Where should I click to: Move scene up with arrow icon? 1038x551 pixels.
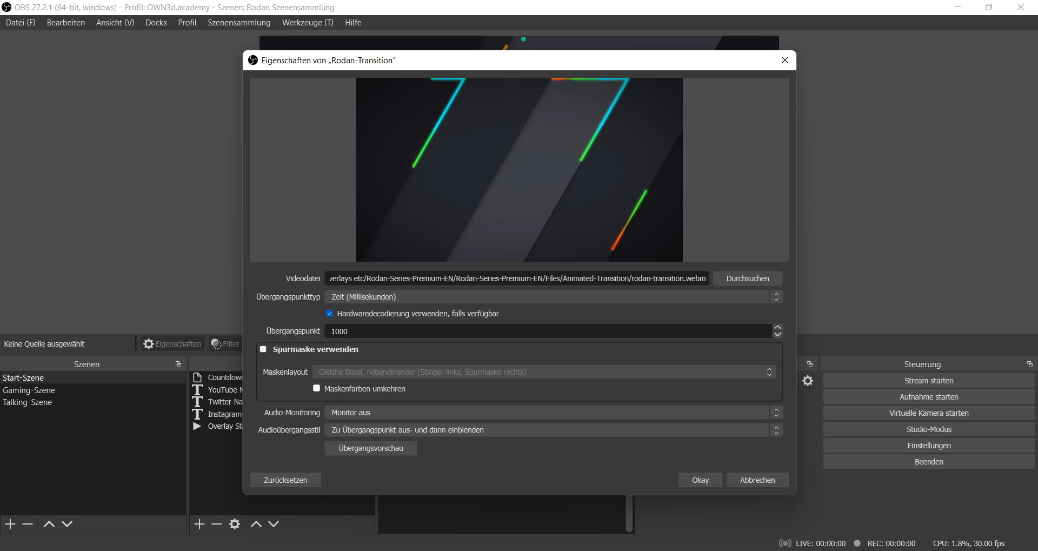tap(49, 524)
